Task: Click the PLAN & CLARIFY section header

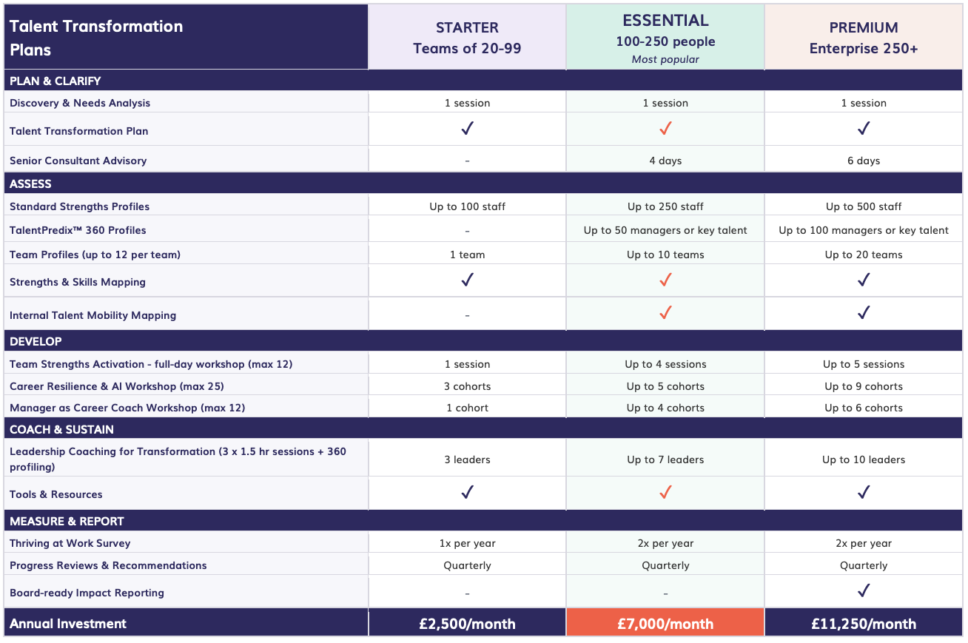Action: click(x=56, y=81)
